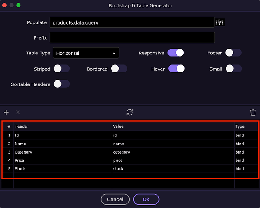Image resolution: width=260 pixels, height=208 pixels.
Task: Enable the Striped toggle
Action: point(61,69)
